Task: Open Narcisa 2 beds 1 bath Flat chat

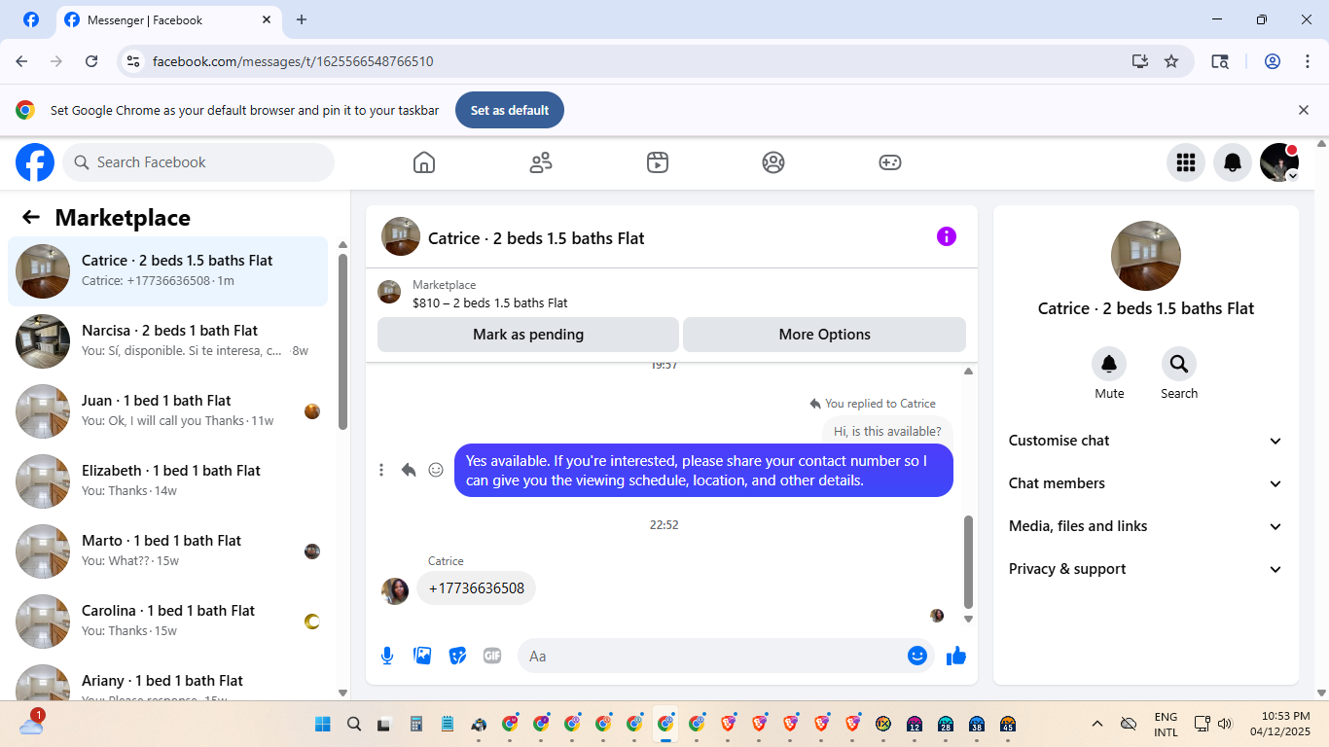Action: pos(168,341)
